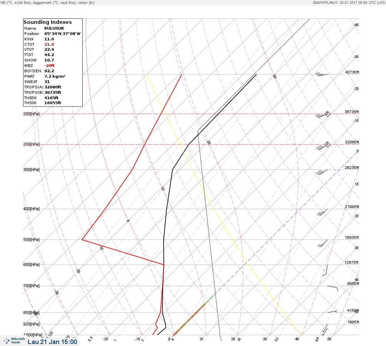This screenshot has width=386, height=346.
Task: Click the wind barb near the 600 hPa level
Action: [x=325, y=270]
